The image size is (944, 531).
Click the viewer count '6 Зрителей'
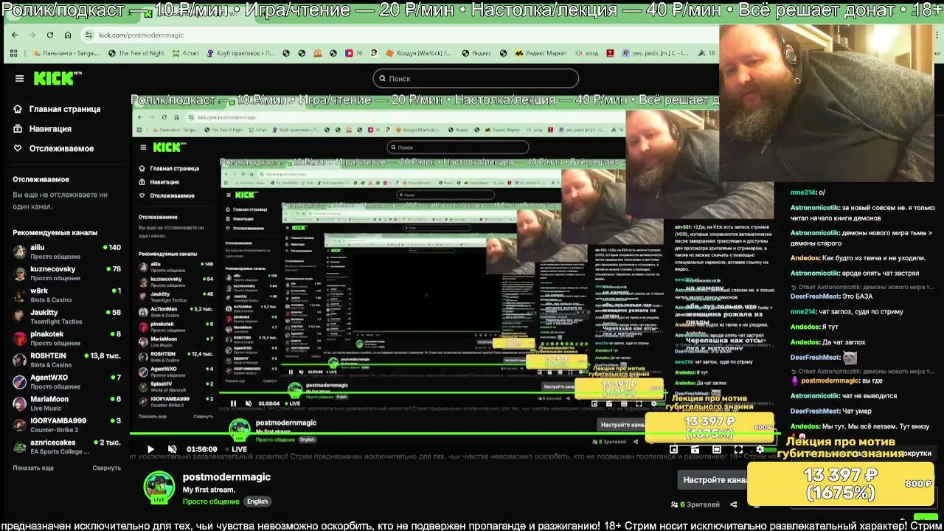click(695, 504)
